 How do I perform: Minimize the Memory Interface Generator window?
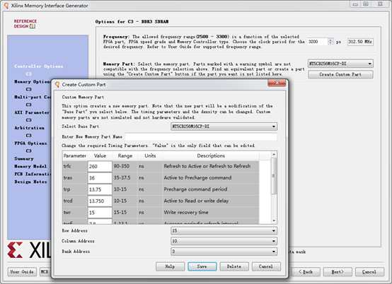(x=355, y=4)
